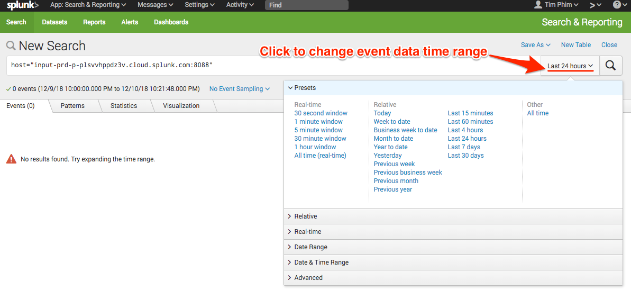Select Previous week preset
The height and width of the screenshot is (290, 631).
tap(395, 164)
